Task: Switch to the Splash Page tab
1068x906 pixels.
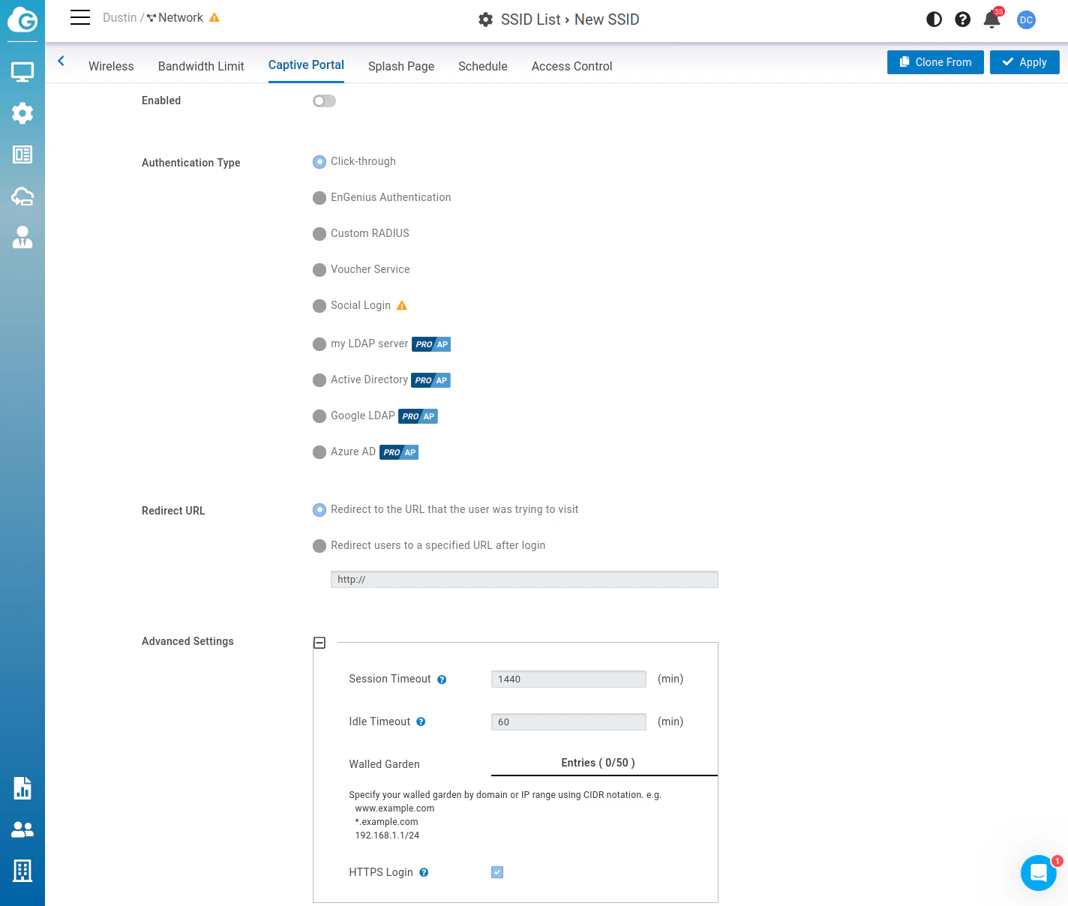Action: pyautogui.click(x=401, y=66)
